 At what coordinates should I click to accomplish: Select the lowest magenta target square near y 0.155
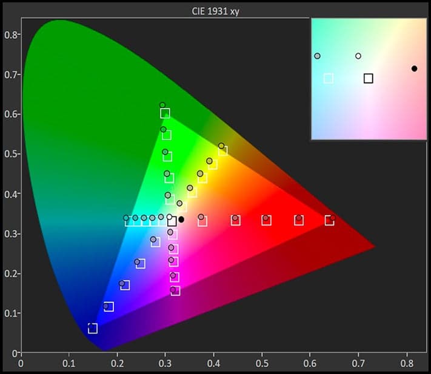[x=175, y=291]
